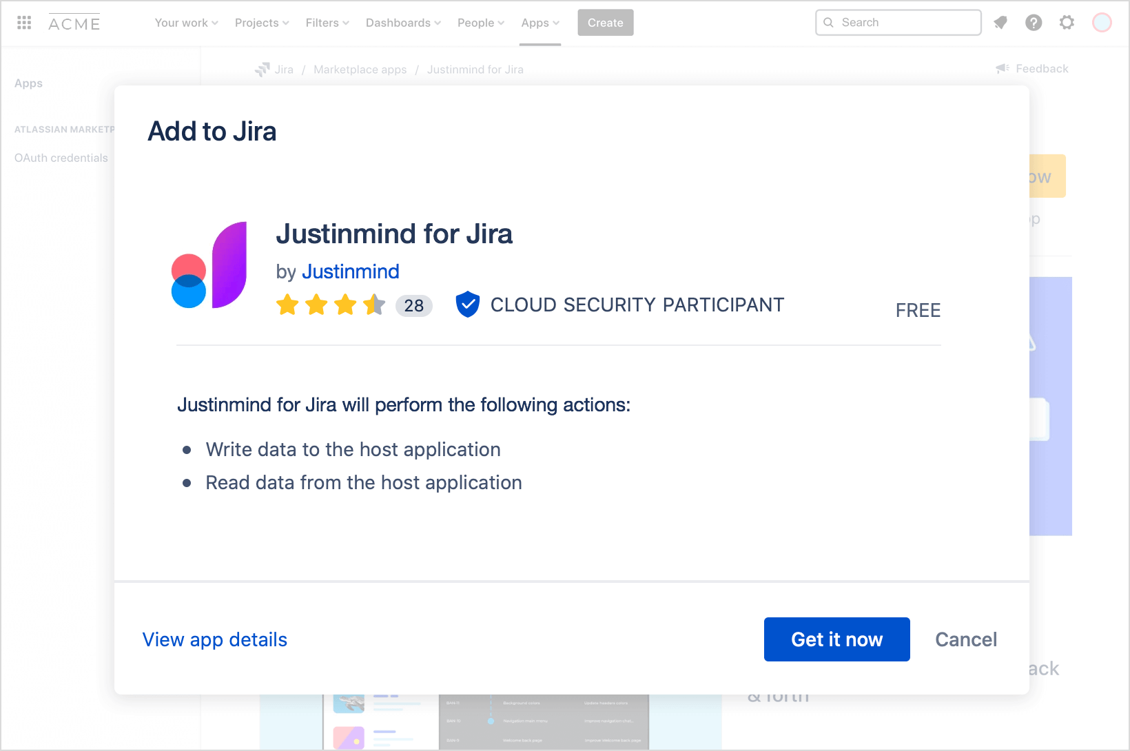
Task: Open OAuth credentials in sidebar
Action: [61, 158]
